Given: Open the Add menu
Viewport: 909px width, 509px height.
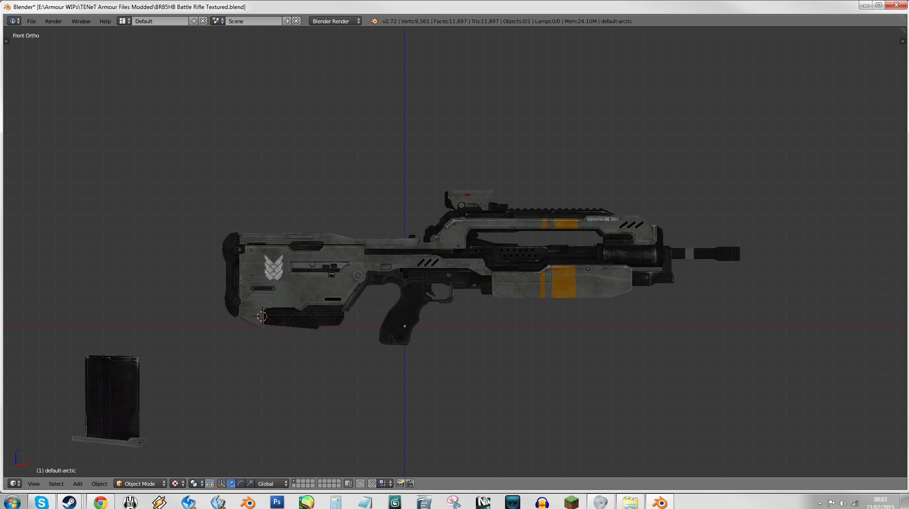Looking at the screenshot, I should 77,484.
